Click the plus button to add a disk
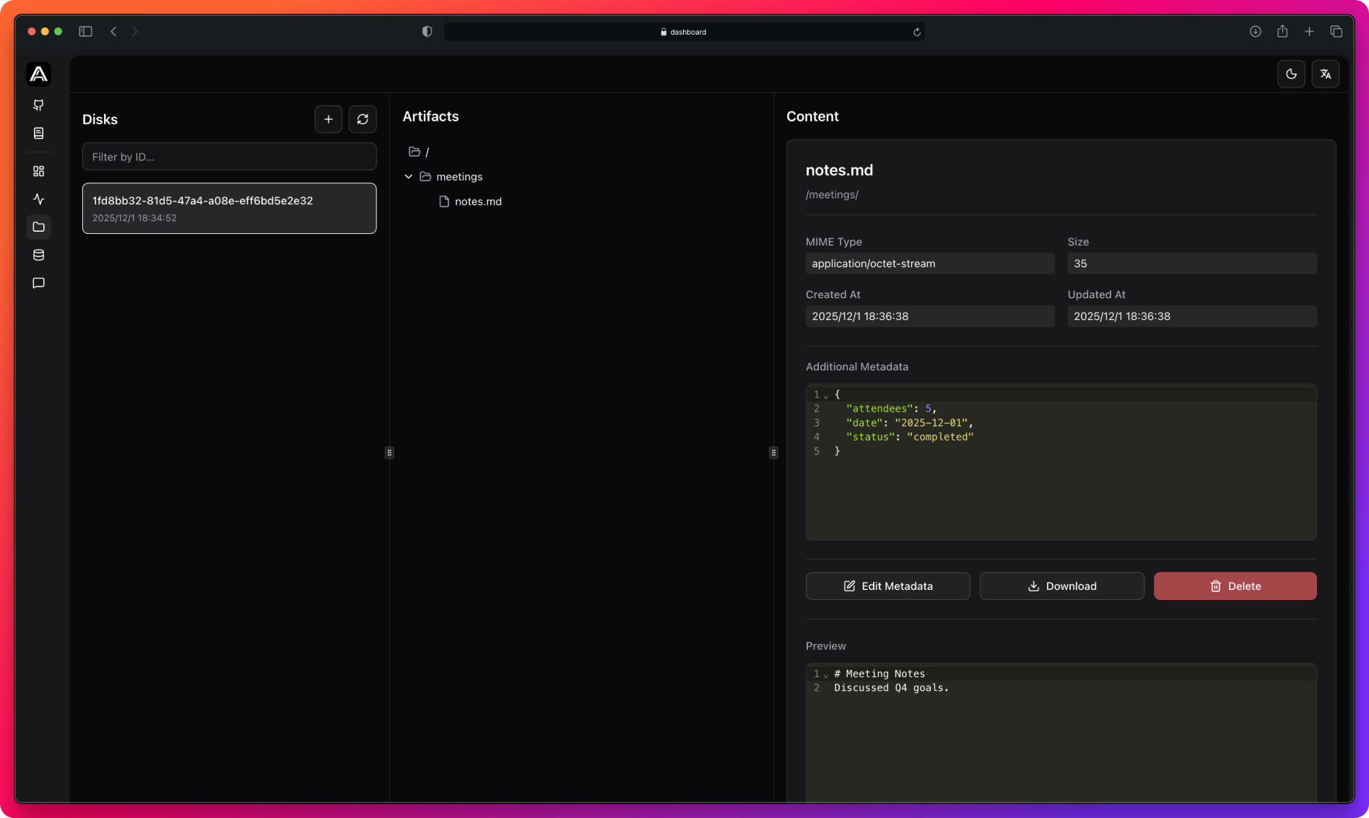1369x818 pixels. [x=329, y=119]
